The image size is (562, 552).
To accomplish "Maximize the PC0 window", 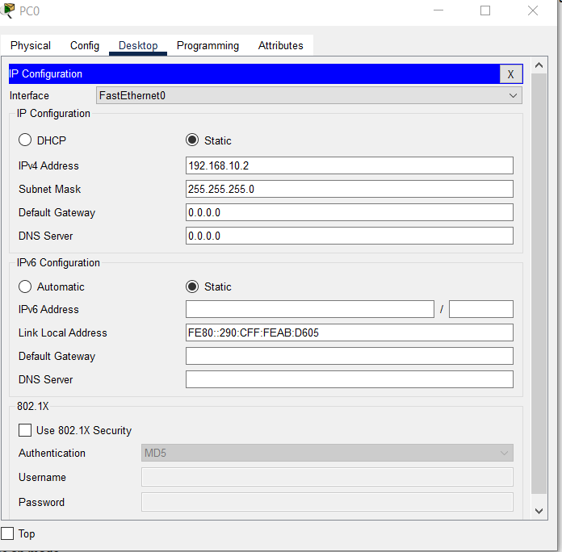I will tap(485, 10).
